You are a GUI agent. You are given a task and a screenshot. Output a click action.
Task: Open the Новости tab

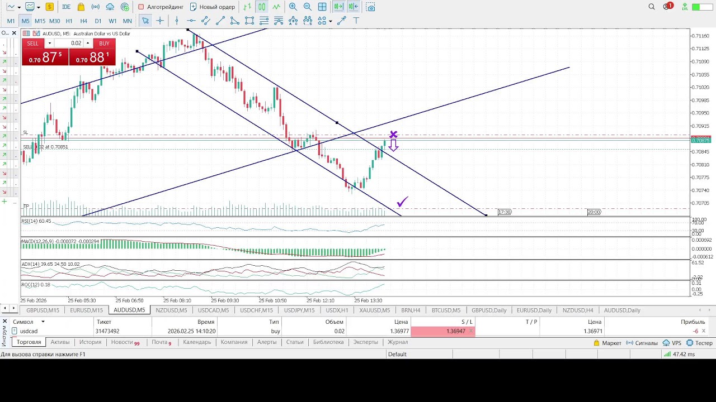(x=125, y=342)
